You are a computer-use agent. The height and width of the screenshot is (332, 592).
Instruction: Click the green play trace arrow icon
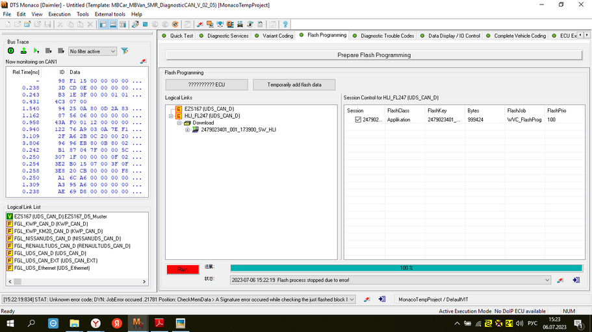point(36,51)
